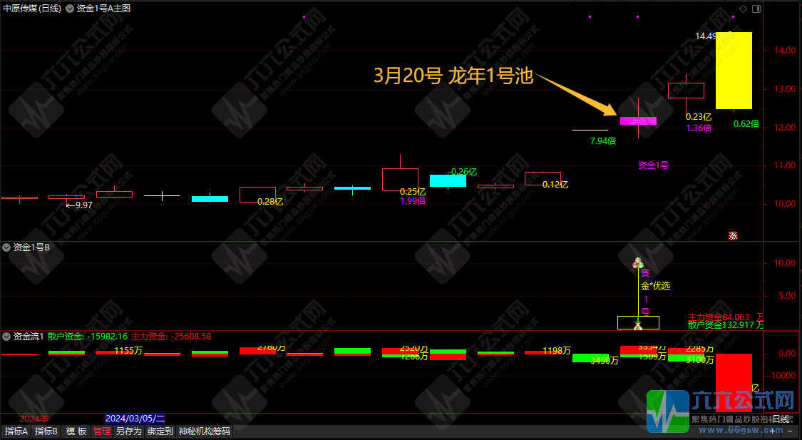
Task: Click the magenta 资金1号 signal candle
Action: click(638, 121)
